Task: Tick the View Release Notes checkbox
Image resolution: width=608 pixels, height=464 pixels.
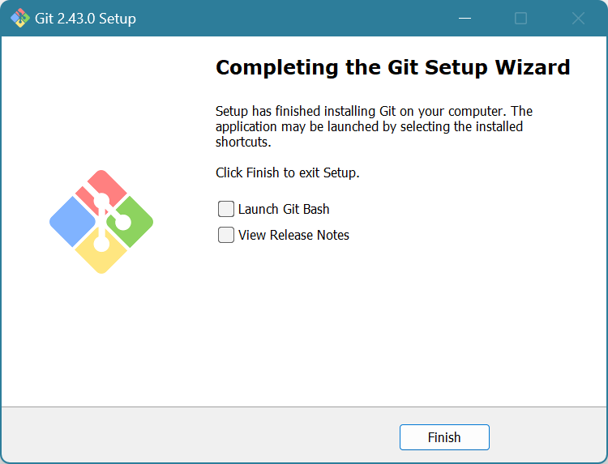Action: click(x=226, y=236)
